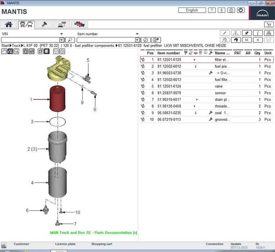Click the pin bookmark icon

(247, 33)
